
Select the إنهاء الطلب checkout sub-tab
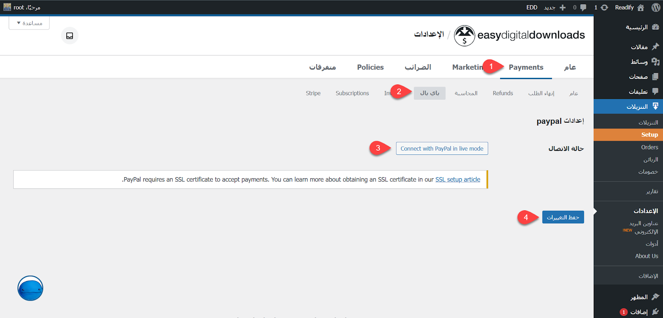(541, 93)
